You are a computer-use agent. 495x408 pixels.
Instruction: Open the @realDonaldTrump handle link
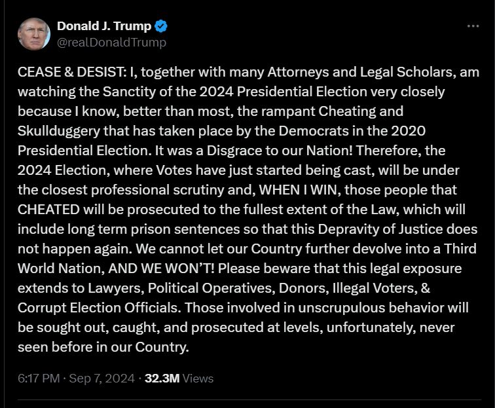[x=111, y=42]
